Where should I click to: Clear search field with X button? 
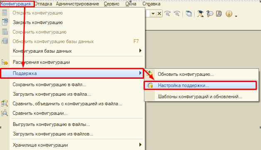[159, 14]
